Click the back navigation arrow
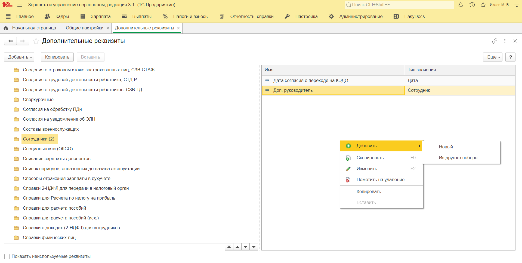522x263 pixels. point(11,41)
